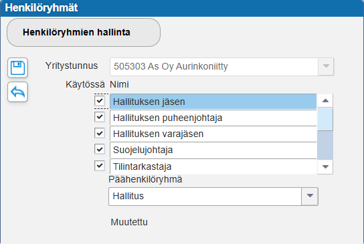Select the Suojelujohtaja name field
The height and width of the screenshot is (244, 364).
click(213, 150)
